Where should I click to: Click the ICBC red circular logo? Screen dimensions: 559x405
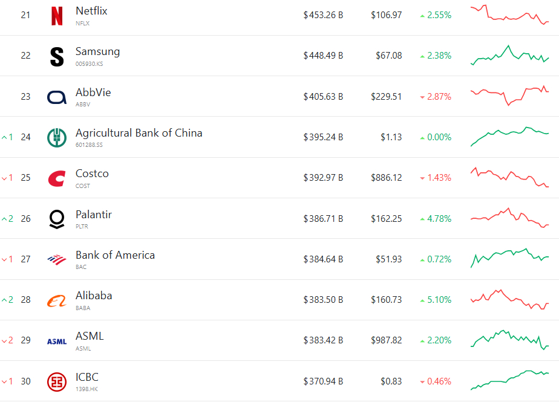tap(57, 382)
